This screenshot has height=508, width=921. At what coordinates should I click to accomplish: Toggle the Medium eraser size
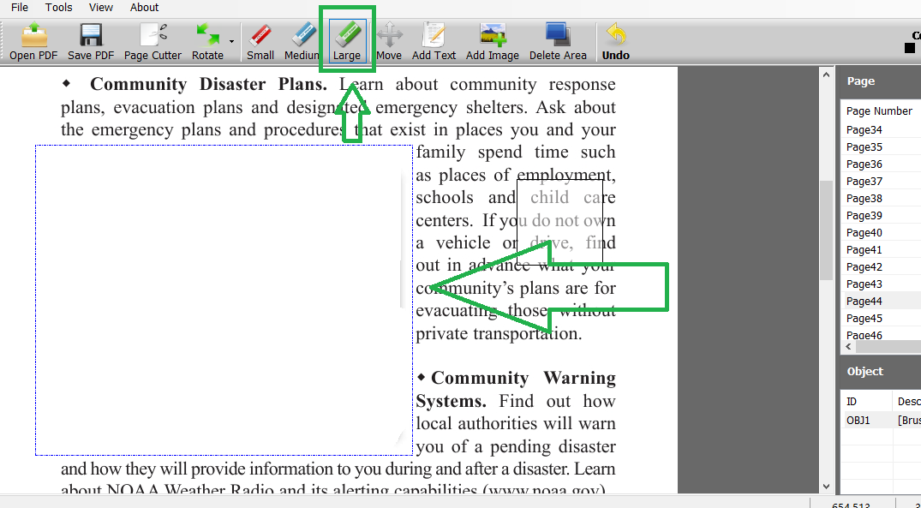click(302, 40)
